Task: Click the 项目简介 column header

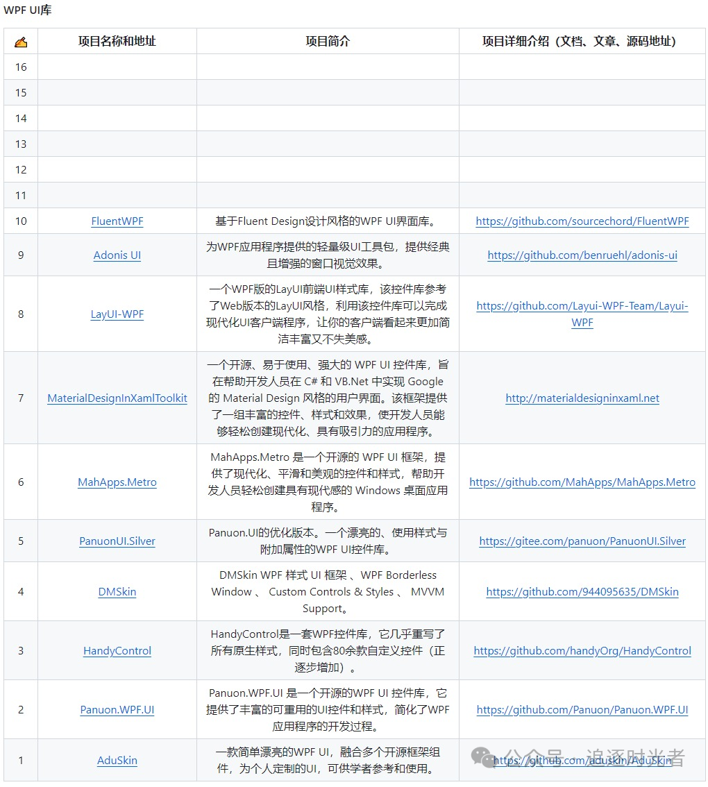Action: coord(328,41)
